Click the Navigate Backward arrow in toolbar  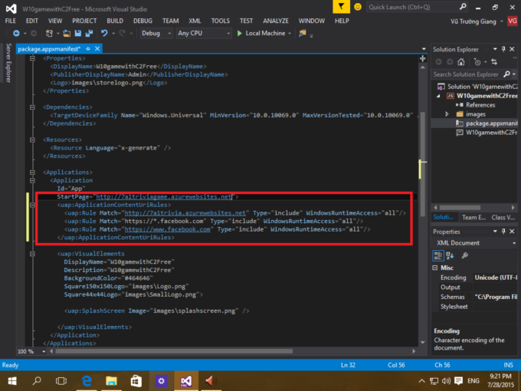(x=16, y=33)
